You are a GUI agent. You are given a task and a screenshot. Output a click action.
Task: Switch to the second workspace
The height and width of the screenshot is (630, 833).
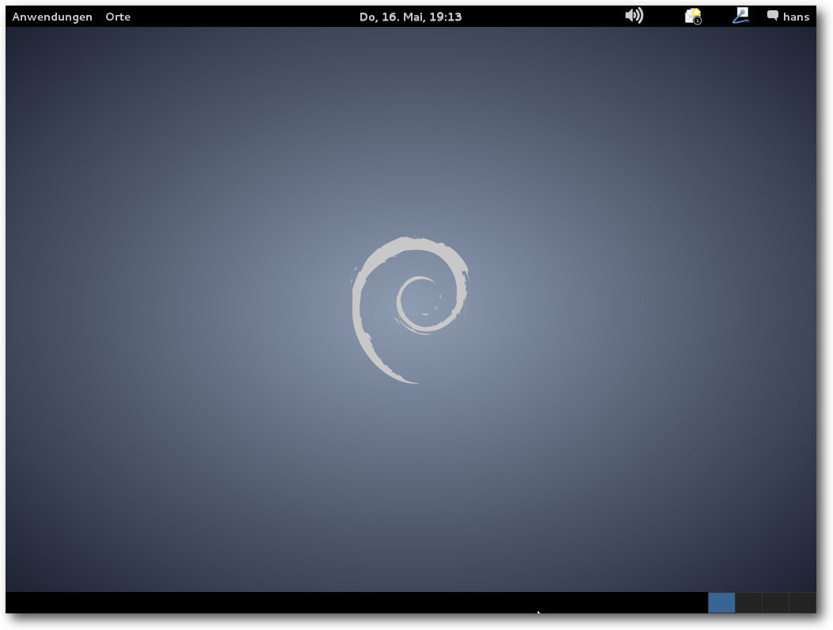748,603
